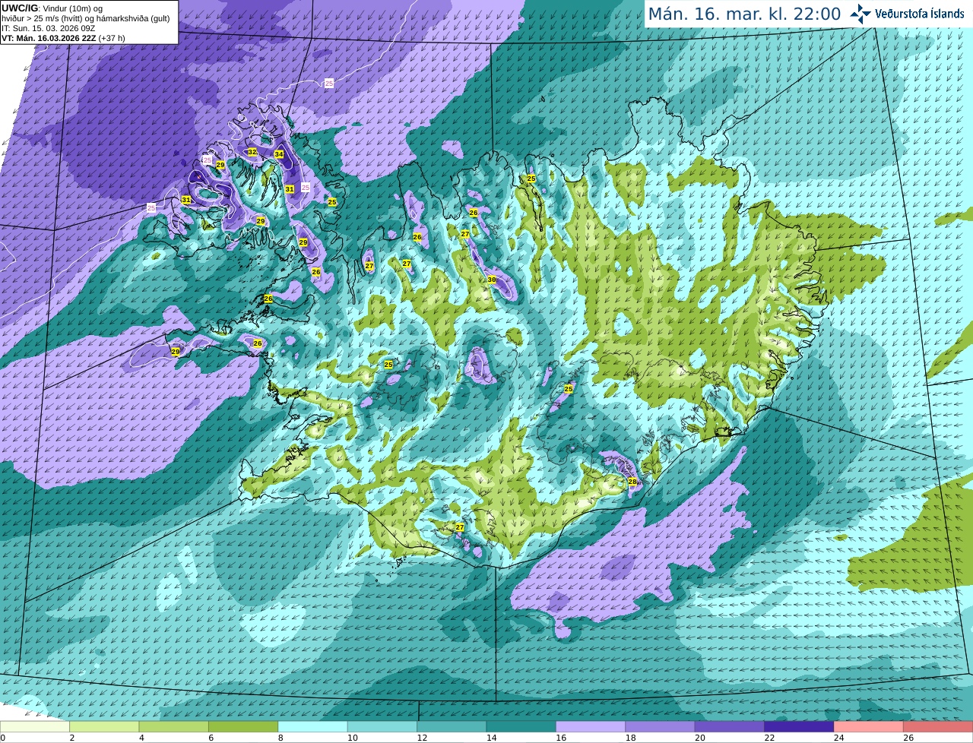Viewport: 973px width, 743px height.
Task: Pick the 8–10 m/s pale cyan swatch
Action: (313, 726)
